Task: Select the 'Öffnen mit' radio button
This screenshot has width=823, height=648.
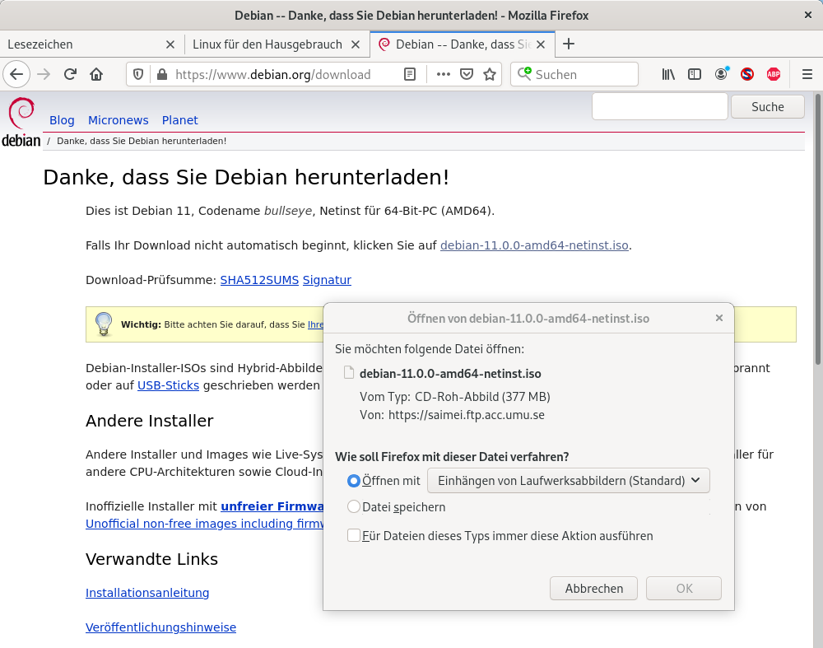Action: [x=354, y=481]
